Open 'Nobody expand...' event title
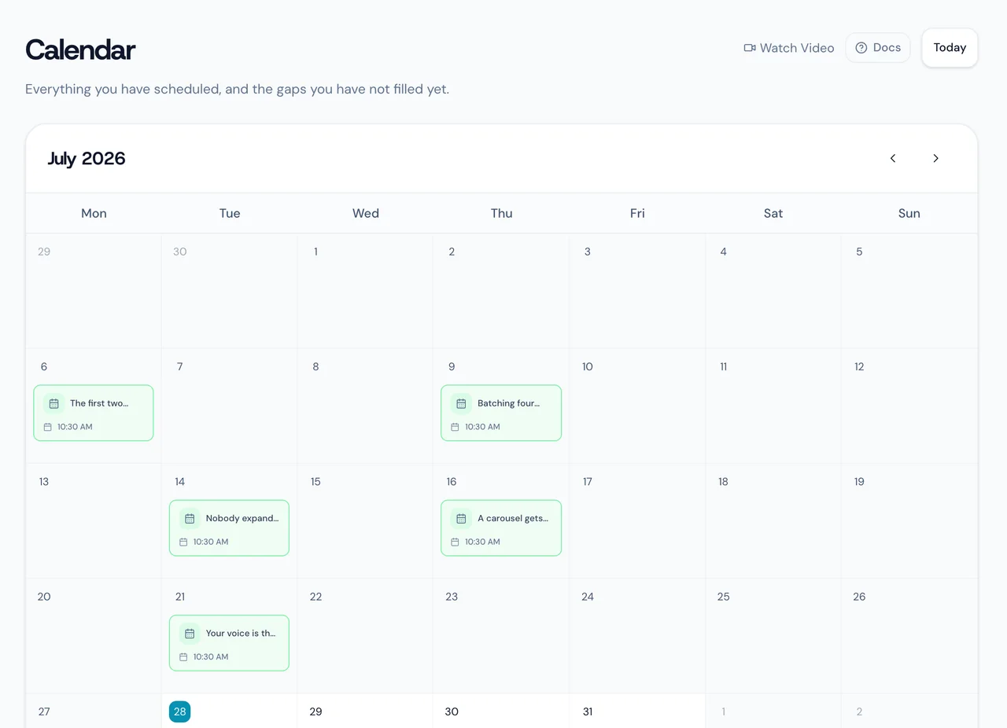Image resolution: width=1007 pixels, height=728 pixels. coord(242,518)
